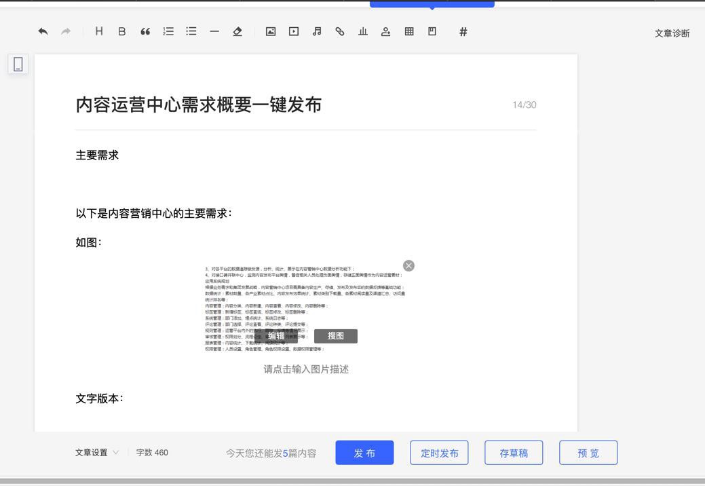The image size is (705, 486).
Task: Click the 14/30 title character counter
Action: (525, 105)
